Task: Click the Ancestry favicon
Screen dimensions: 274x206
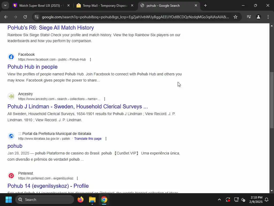Action: click(x=11, y=96)
